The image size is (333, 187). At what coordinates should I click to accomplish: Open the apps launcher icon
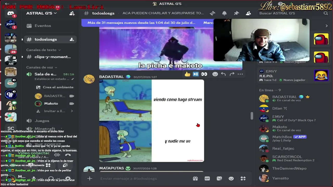(x=243, y=178)
